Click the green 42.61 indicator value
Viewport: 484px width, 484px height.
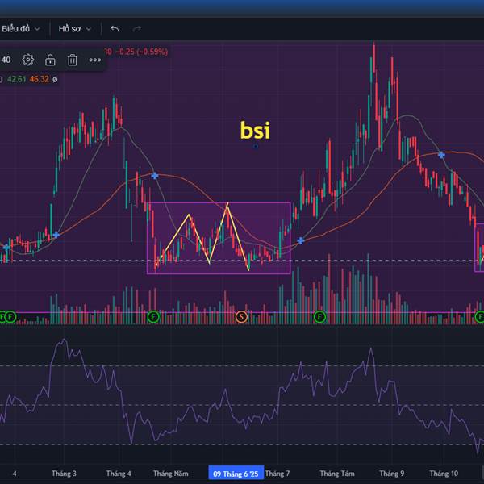tap(17, 79)
